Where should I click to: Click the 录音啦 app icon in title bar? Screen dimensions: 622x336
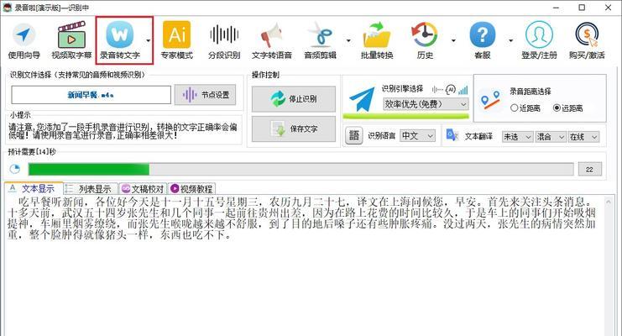click(7, 8)
